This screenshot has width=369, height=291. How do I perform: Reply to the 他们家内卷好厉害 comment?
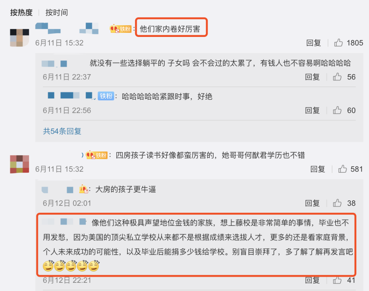(x=313, y=43)
